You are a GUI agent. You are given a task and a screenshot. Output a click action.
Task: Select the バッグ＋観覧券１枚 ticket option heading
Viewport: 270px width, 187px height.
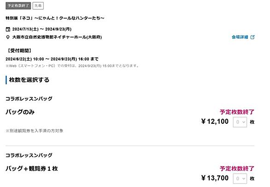tap(32, 169)
